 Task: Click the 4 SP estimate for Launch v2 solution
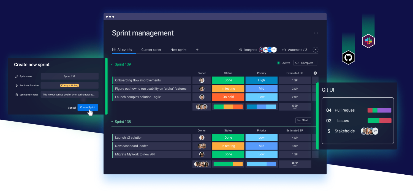[x=295, y=138]
